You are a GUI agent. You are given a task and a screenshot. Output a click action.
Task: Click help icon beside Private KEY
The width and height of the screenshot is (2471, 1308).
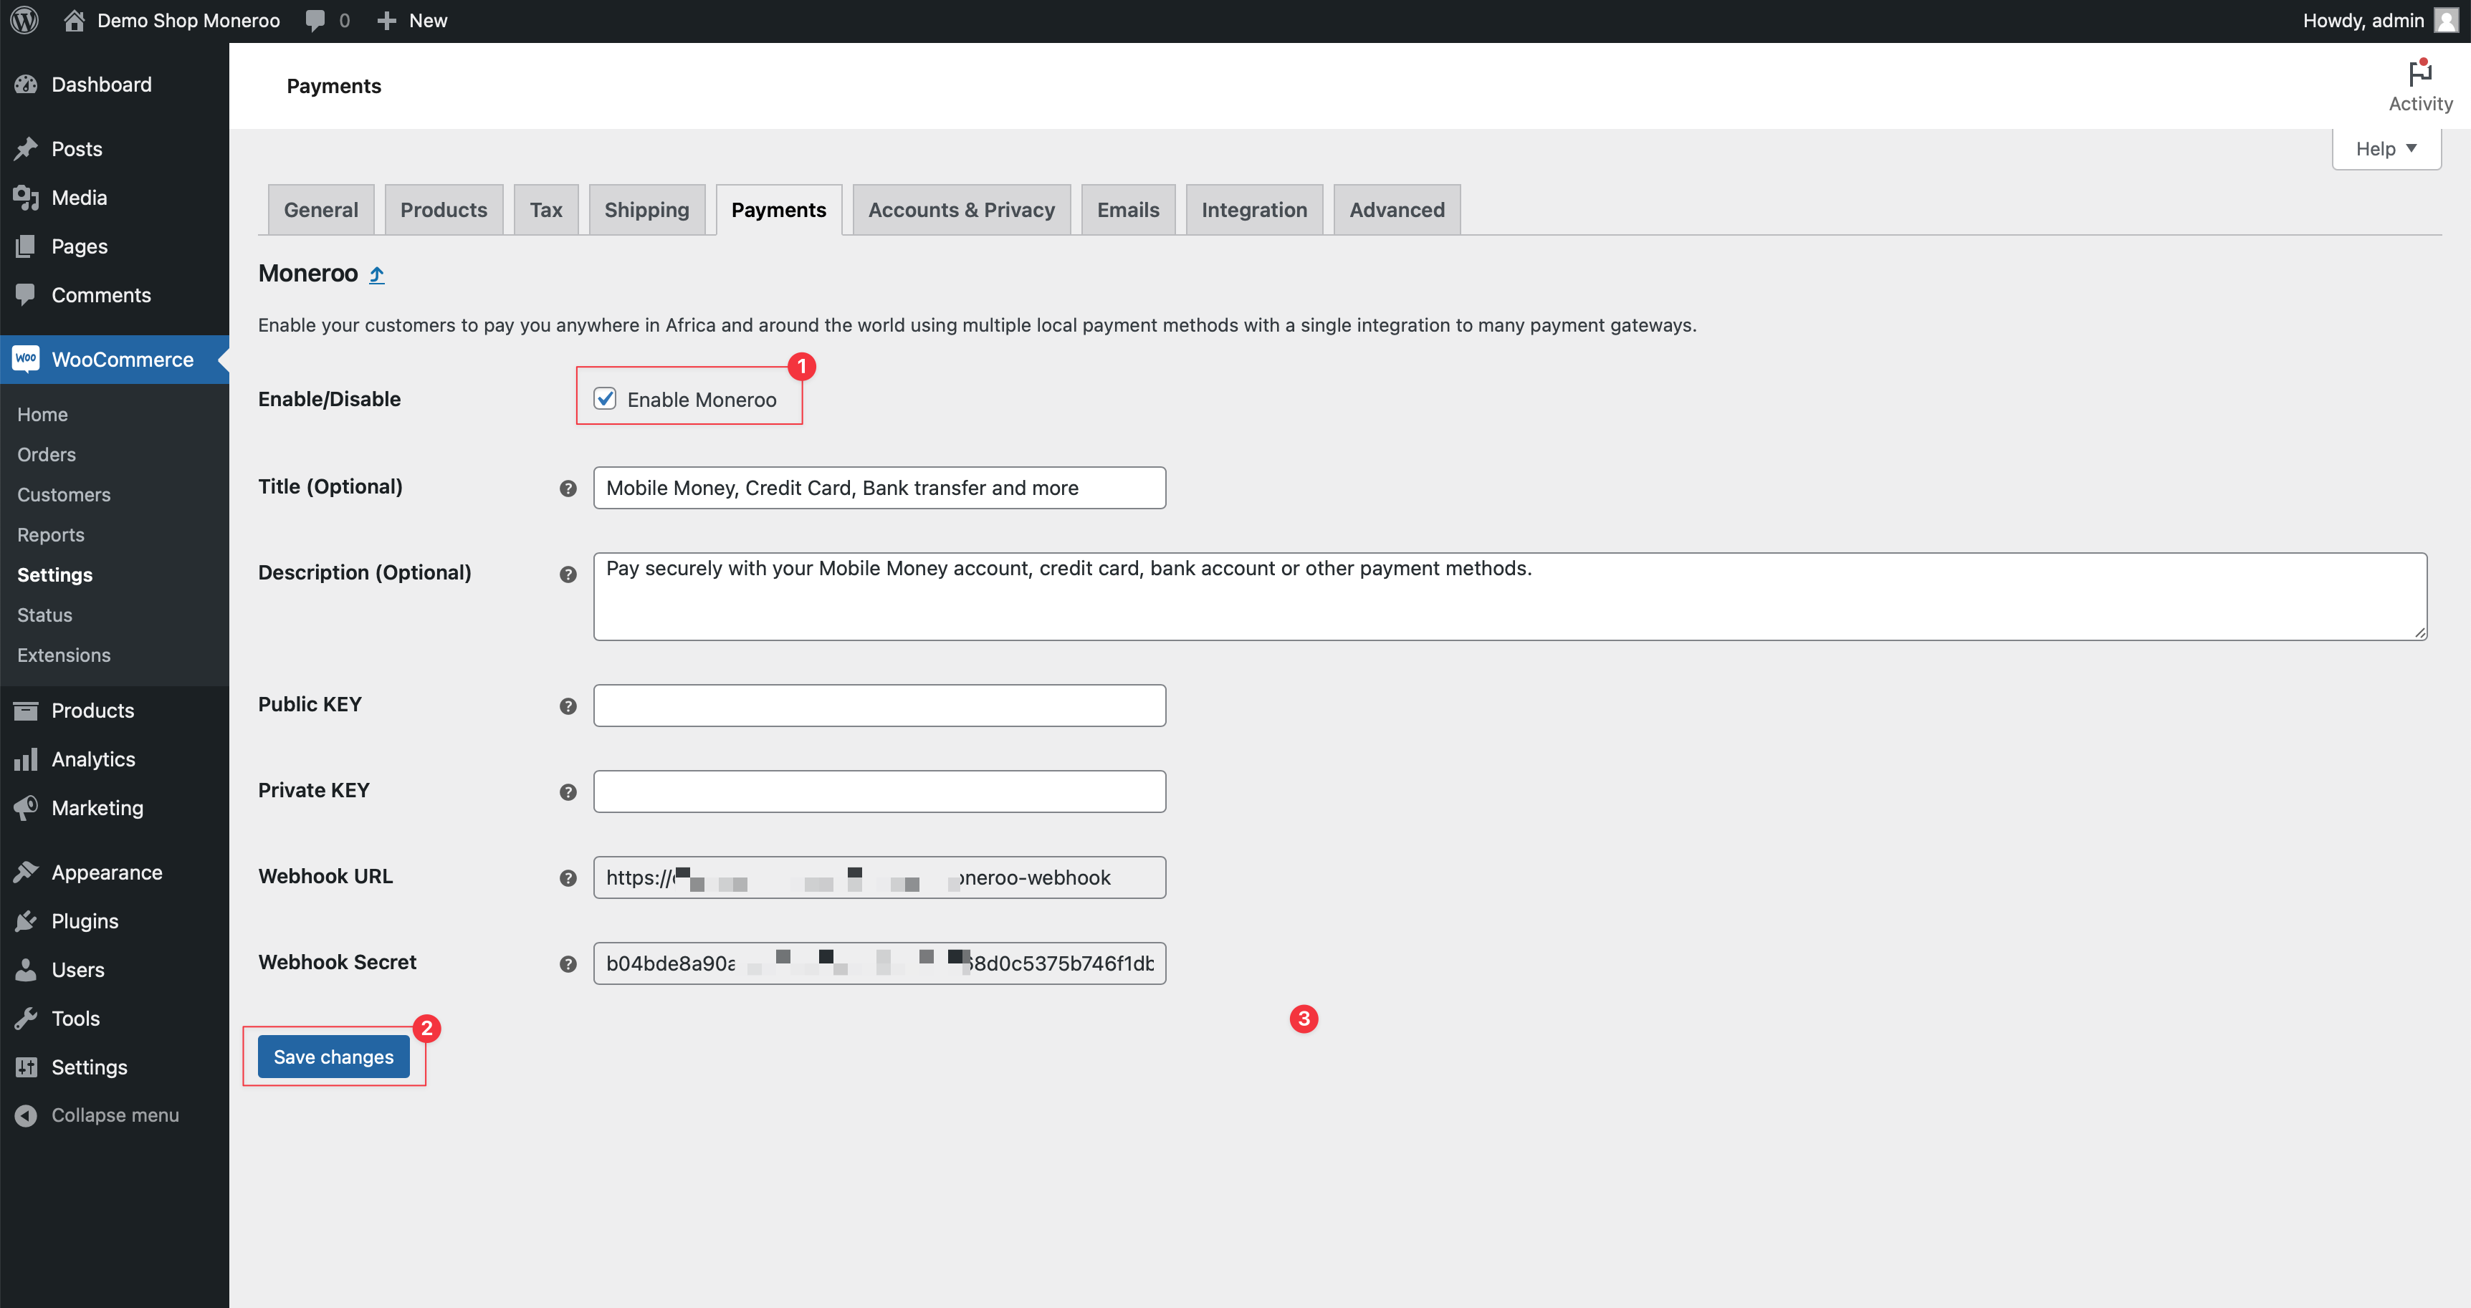[568, 791]
